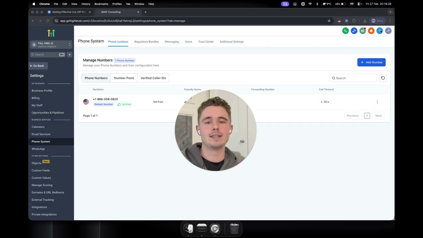Click page 1 pagination button

367,116
